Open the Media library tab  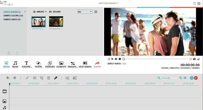click(6, 64)
